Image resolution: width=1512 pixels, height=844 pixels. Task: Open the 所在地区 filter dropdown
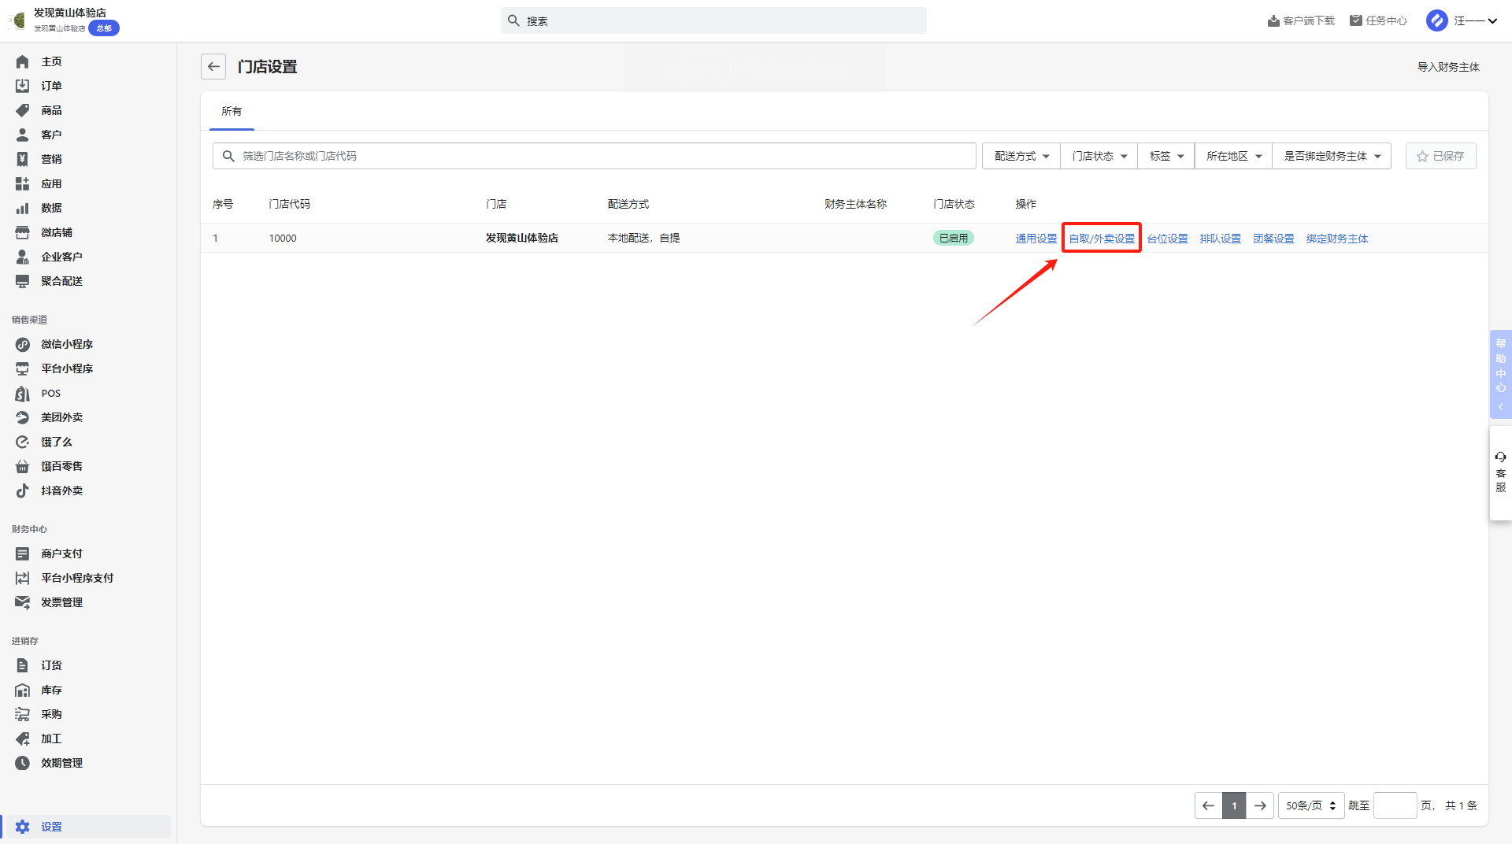1234,156
